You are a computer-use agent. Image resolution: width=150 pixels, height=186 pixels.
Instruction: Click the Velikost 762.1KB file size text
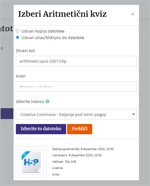click(64, 162)
